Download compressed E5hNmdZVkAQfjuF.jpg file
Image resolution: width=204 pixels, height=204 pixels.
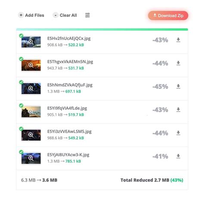(x=178, y=87)
